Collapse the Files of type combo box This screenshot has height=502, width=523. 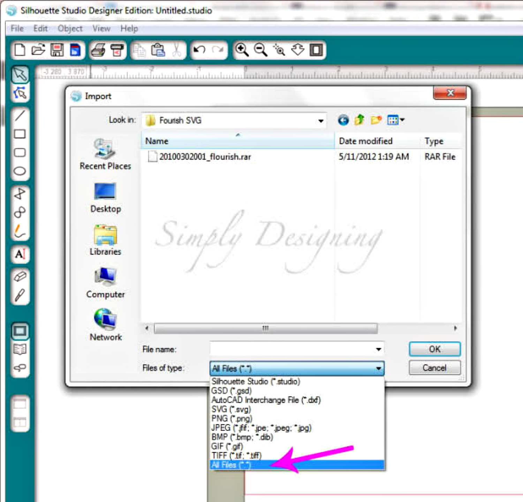(379, 368)
